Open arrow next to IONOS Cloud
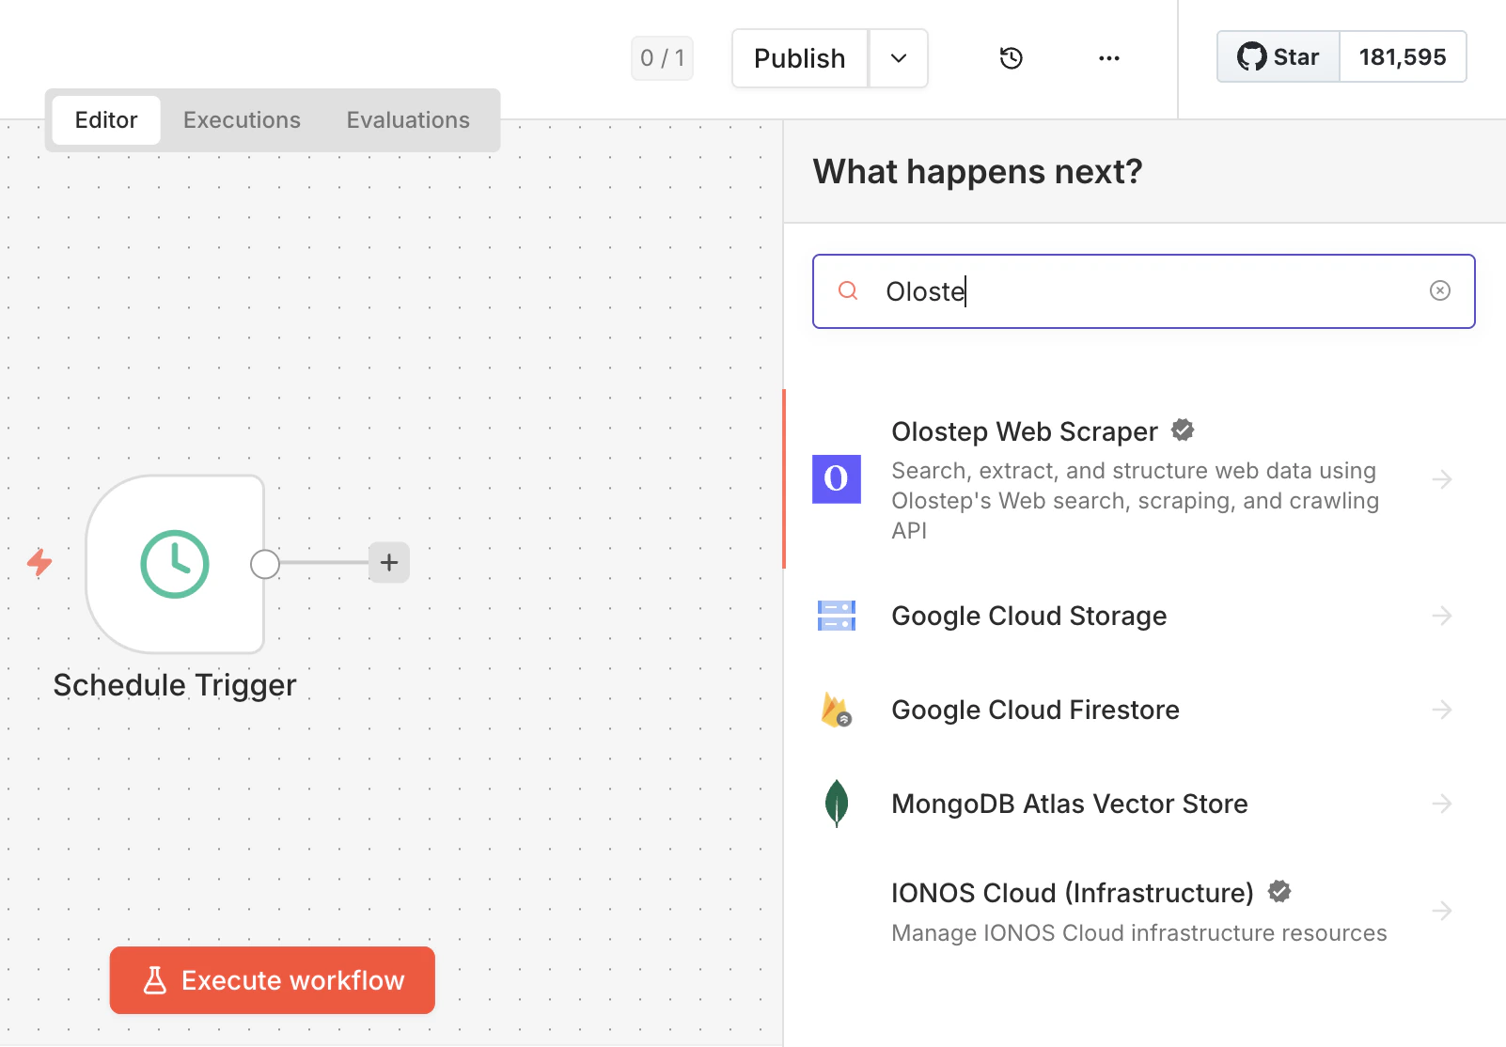The height and width of the screenshot is (1047, 1506). pos(1442,911)
